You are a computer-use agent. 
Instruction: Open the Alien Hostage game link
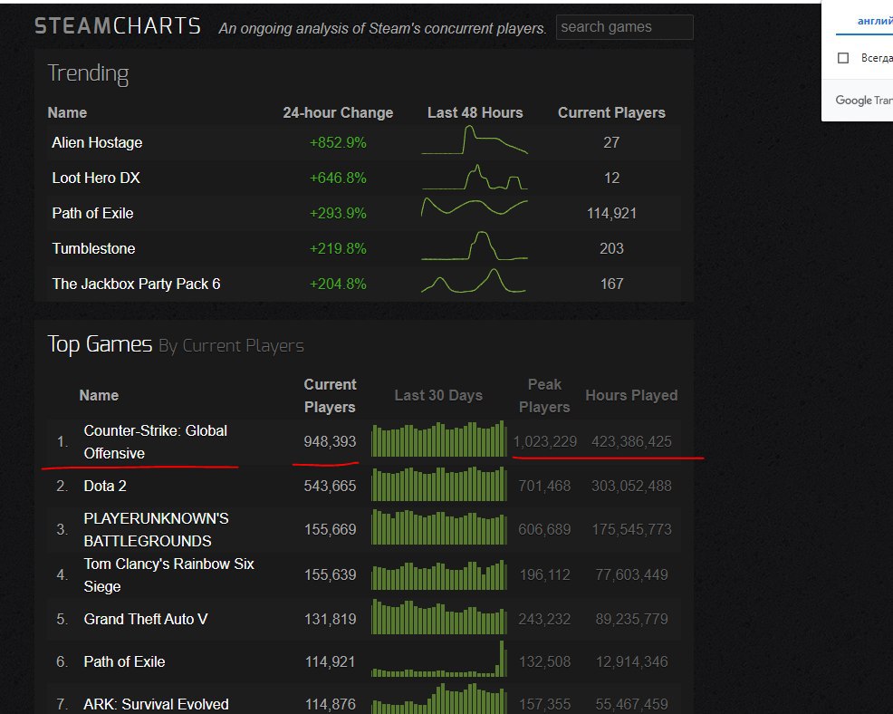pos(97,142)
